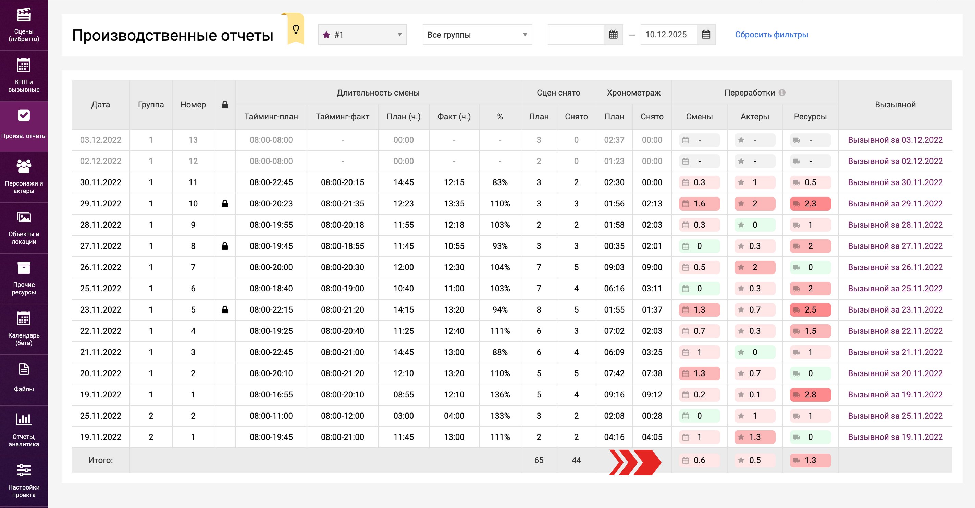975x508 pixels.
Task: Click red 2.8 resources badge for 19.11.2022
Action: pos(810,395)
